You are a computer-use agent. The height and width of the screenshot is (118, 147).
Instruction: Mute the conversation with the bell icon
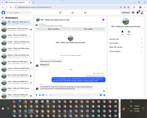122,32
